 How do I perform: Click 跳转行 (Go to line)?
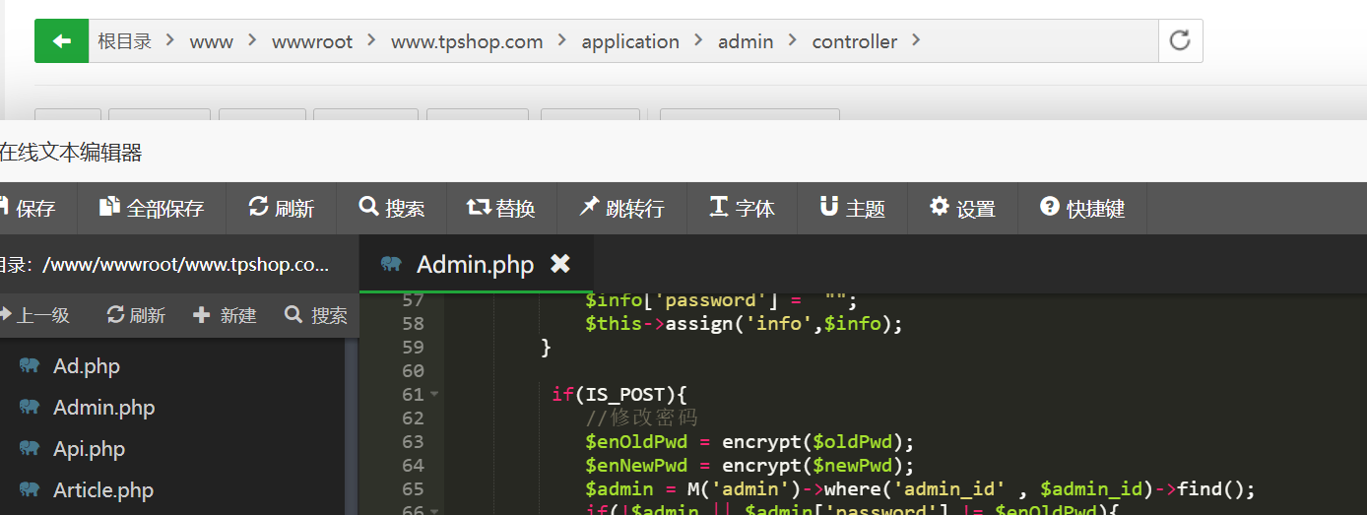click(x=621, y=209)
